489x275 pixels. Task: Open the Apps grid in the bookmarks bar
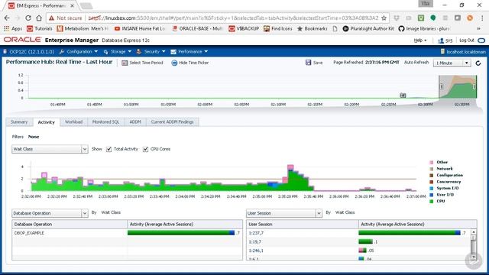click(x=13, y=29)
